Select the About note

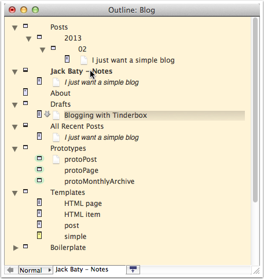click(60, 93)
